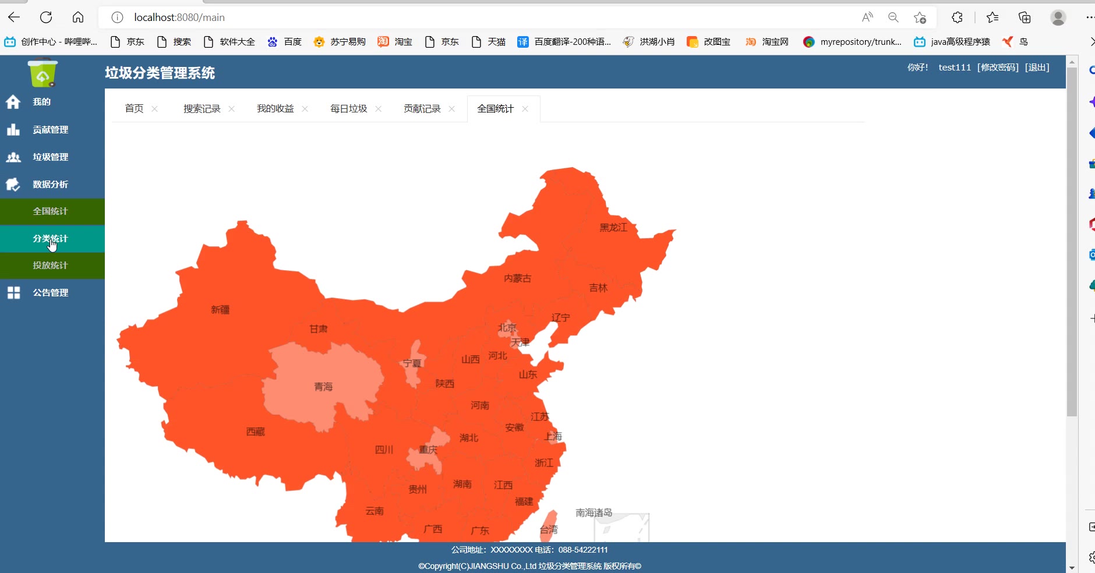
Task: Close the 全国统计 tab
Action: point(525,109)
